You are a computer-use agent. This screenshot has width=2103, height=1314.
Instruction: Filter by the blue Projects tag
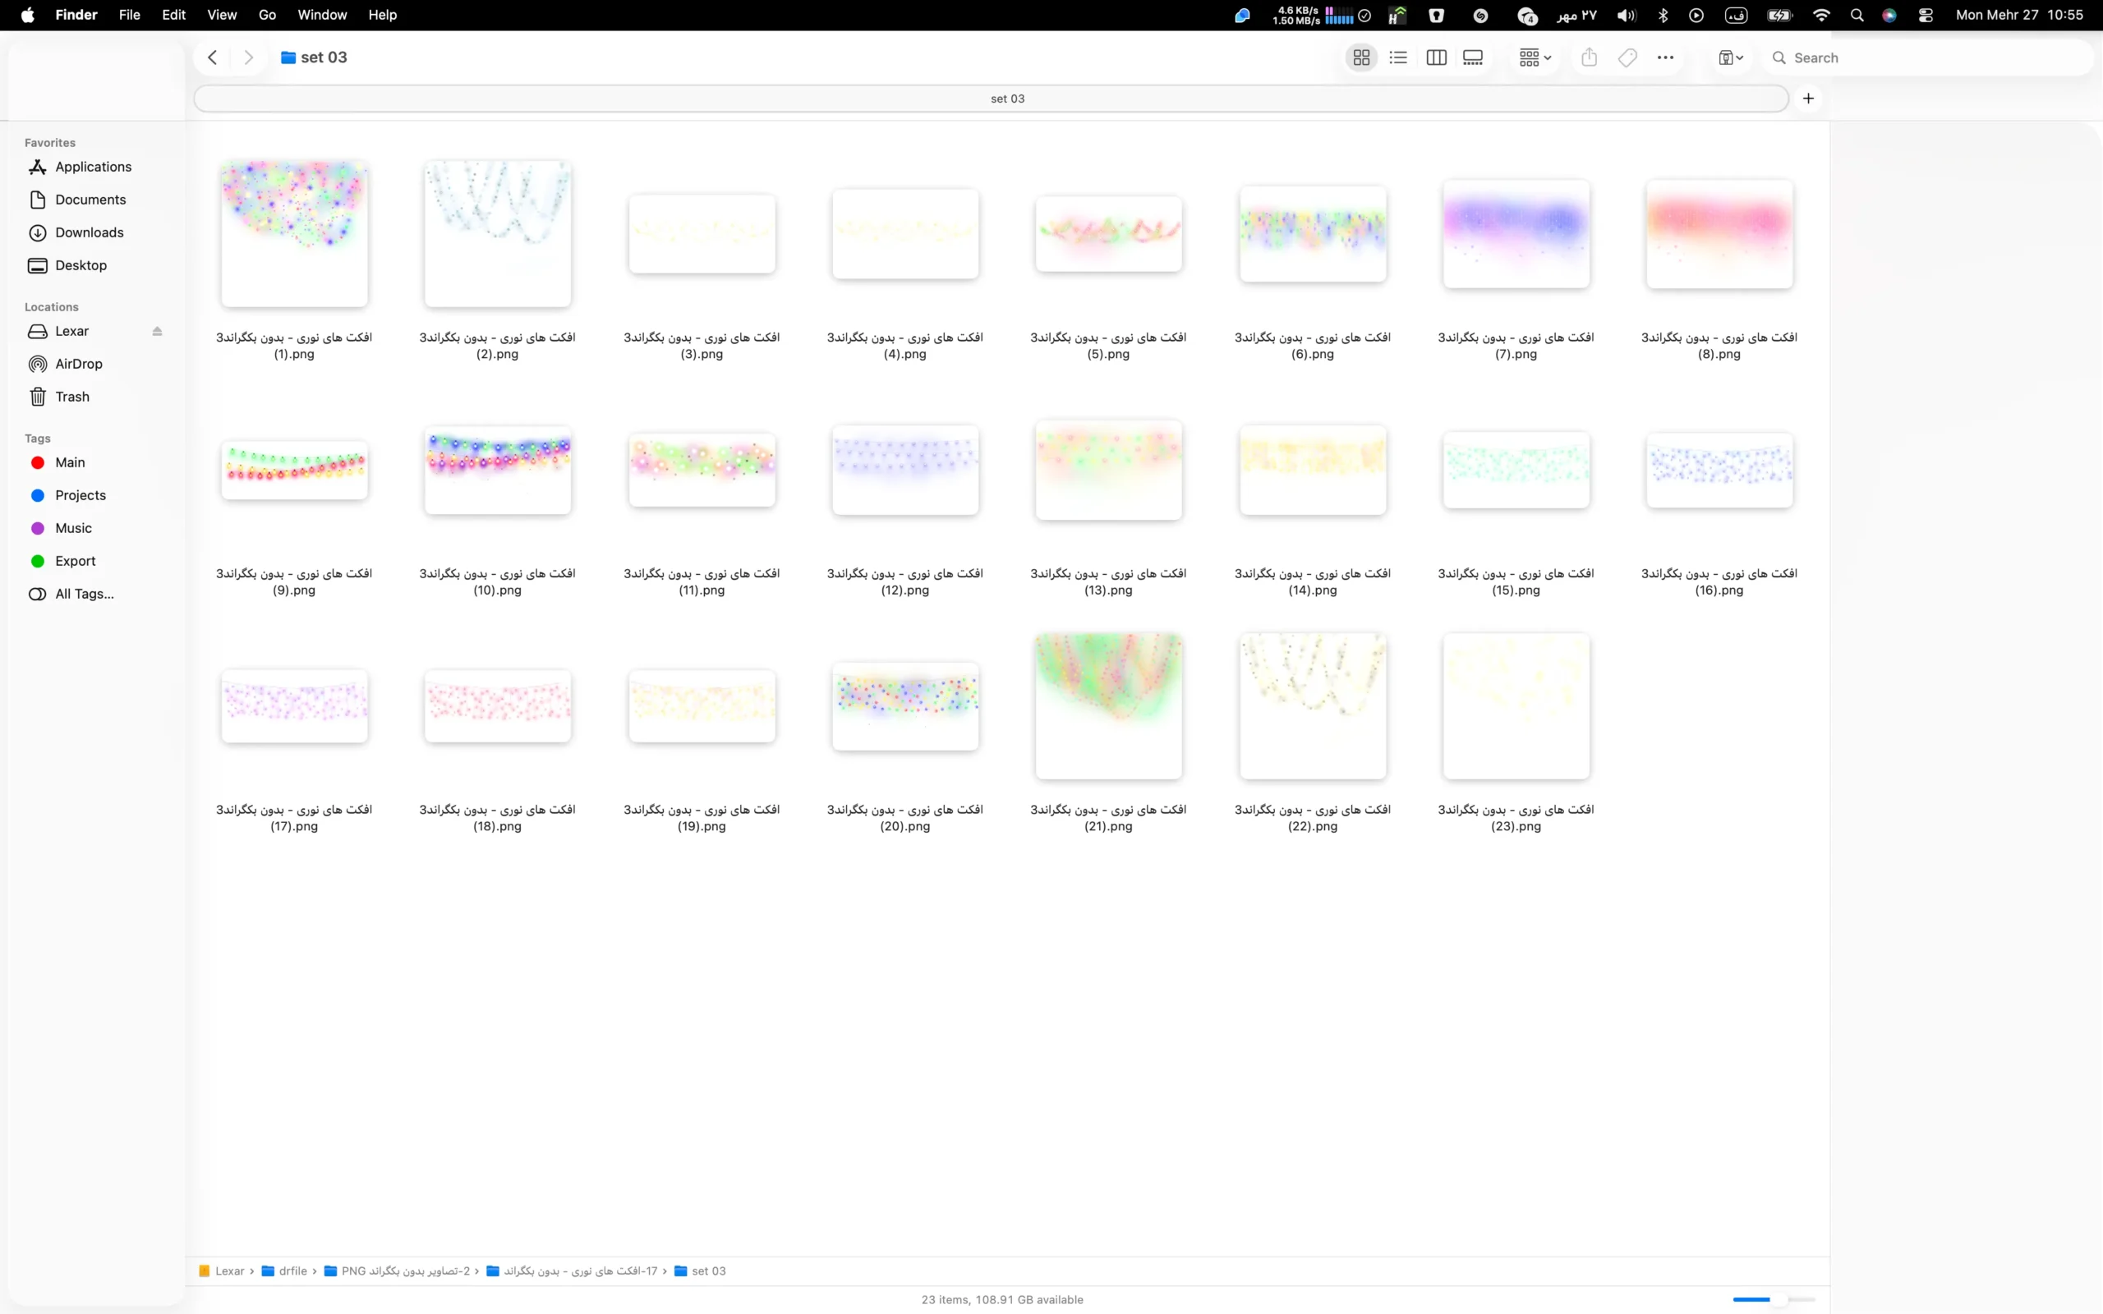pyautogui.click(x=80, y=495)
